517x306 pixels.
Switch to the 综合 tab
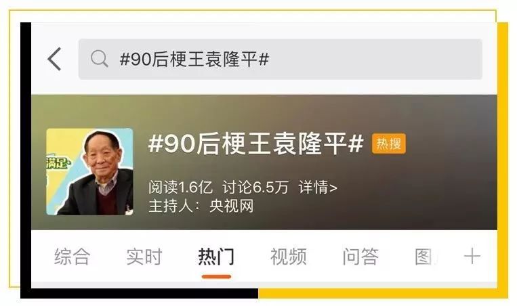[x=73, y=257]
